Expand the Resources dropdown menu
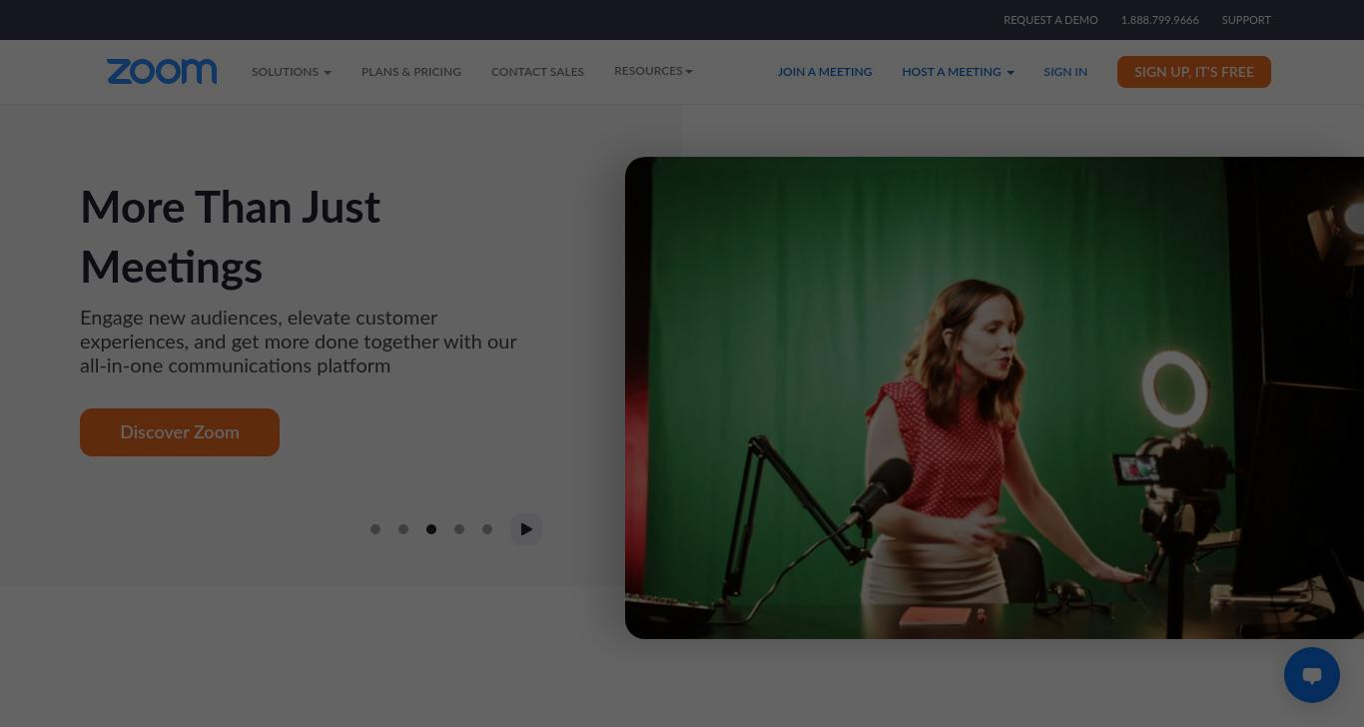 point(653,71)
